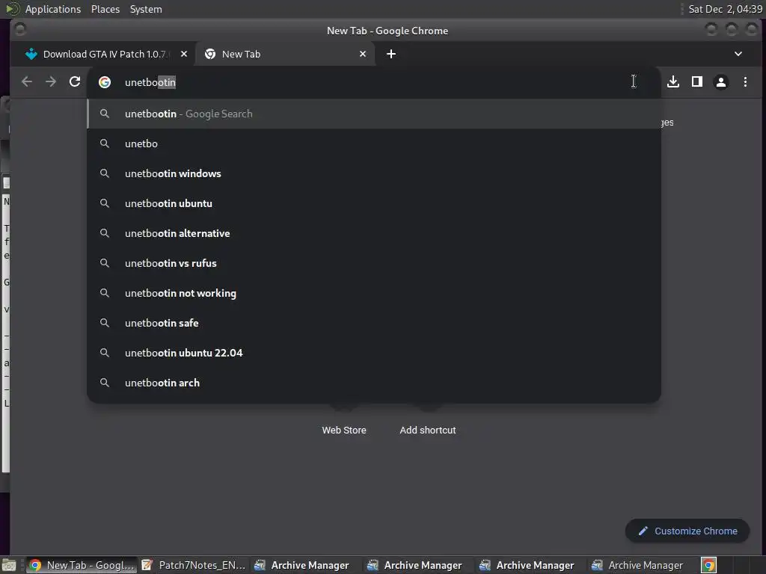Select suggestion unetbootin vs rufus
This screenshot has height=574, width=766.
[x=374, y=263]
